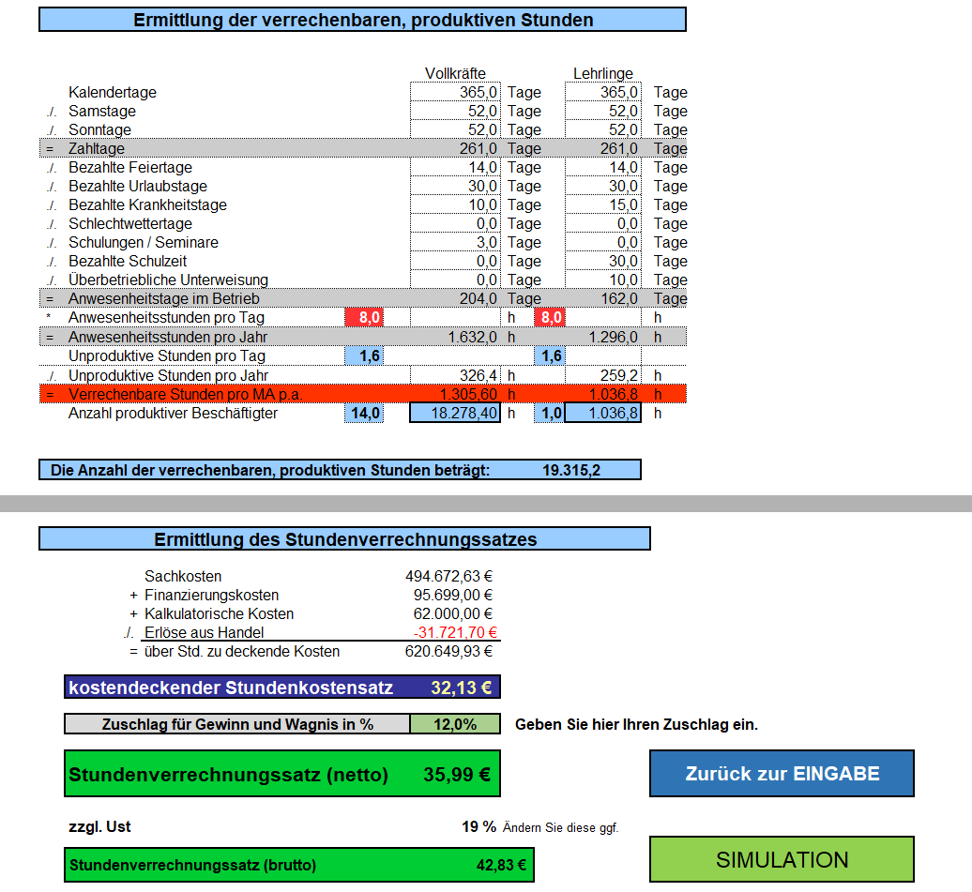Click Bezahlte Urlaubstage value for Vollkräfte
This screenshot has height=892, width=972.
[x=455, y=187]
